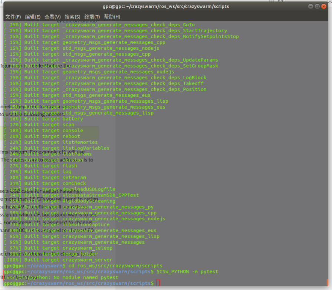Open the 终端(T) menu

[x=92, y=17]
